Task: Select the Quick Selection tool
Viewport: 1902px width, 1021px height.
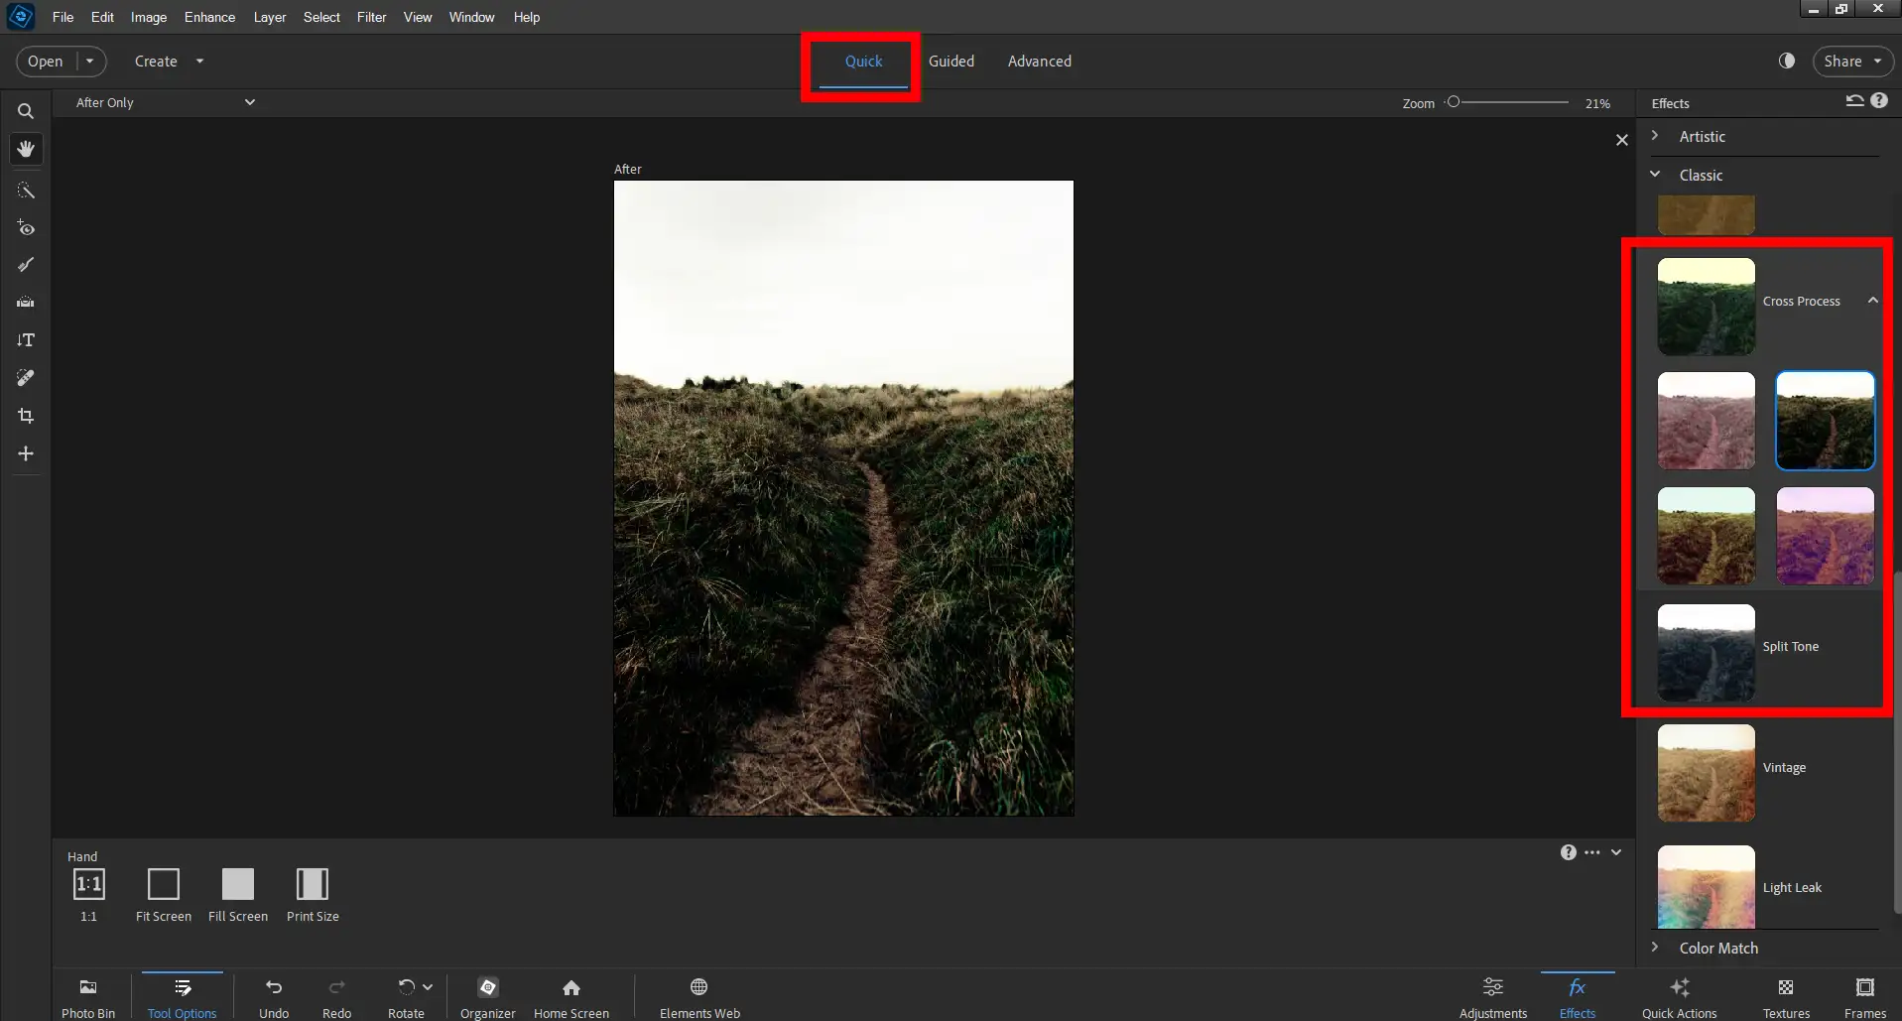Action: pyautogui.click(x=26, y=191)
